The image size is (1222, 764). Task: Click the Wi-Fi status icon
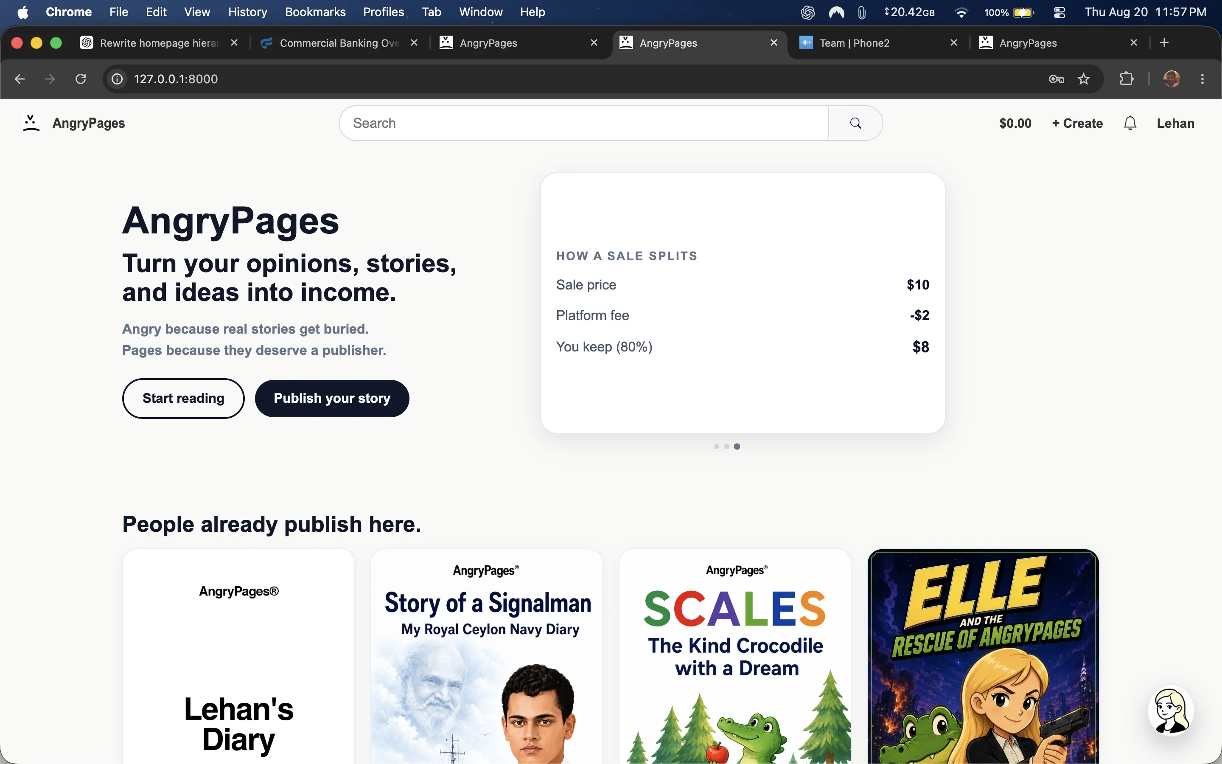pyautogui.click(x=961, y=12)
